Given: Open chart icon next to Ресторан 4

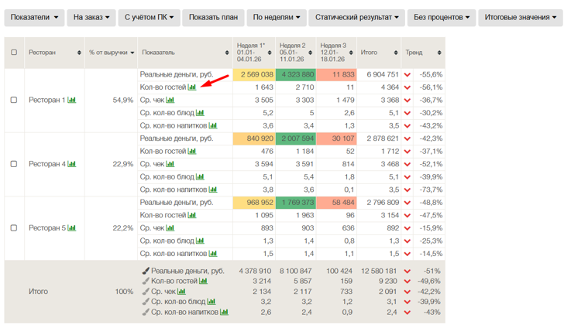Looking at the screenshot, I should (x=72, y=164).
